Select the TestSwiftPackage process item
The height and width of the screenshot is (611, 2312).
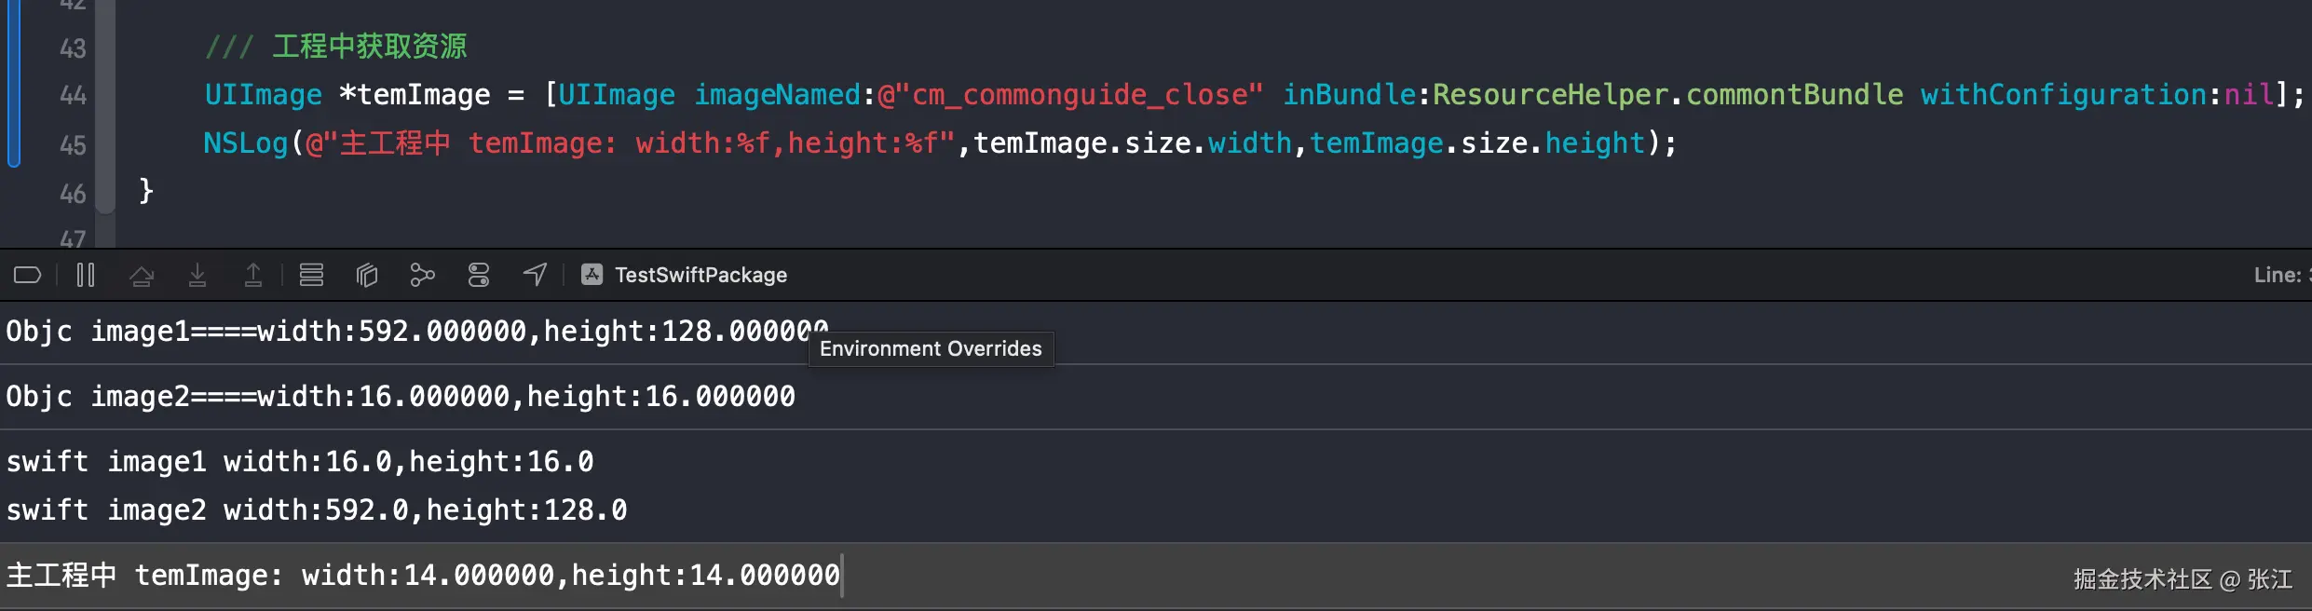(700, 275)
